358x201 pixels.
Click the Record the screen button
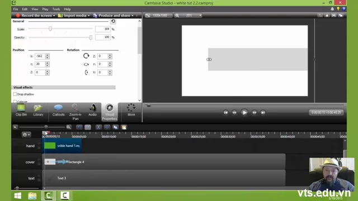coord(34,16)
